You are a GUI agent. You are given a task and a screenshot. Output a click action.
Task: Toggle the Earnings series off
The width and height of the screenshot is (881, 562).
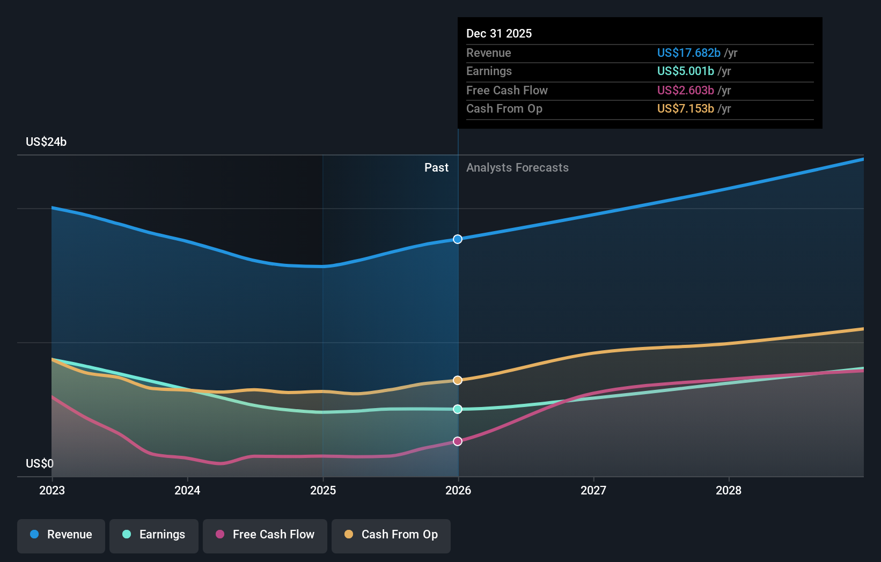point(154,535)
